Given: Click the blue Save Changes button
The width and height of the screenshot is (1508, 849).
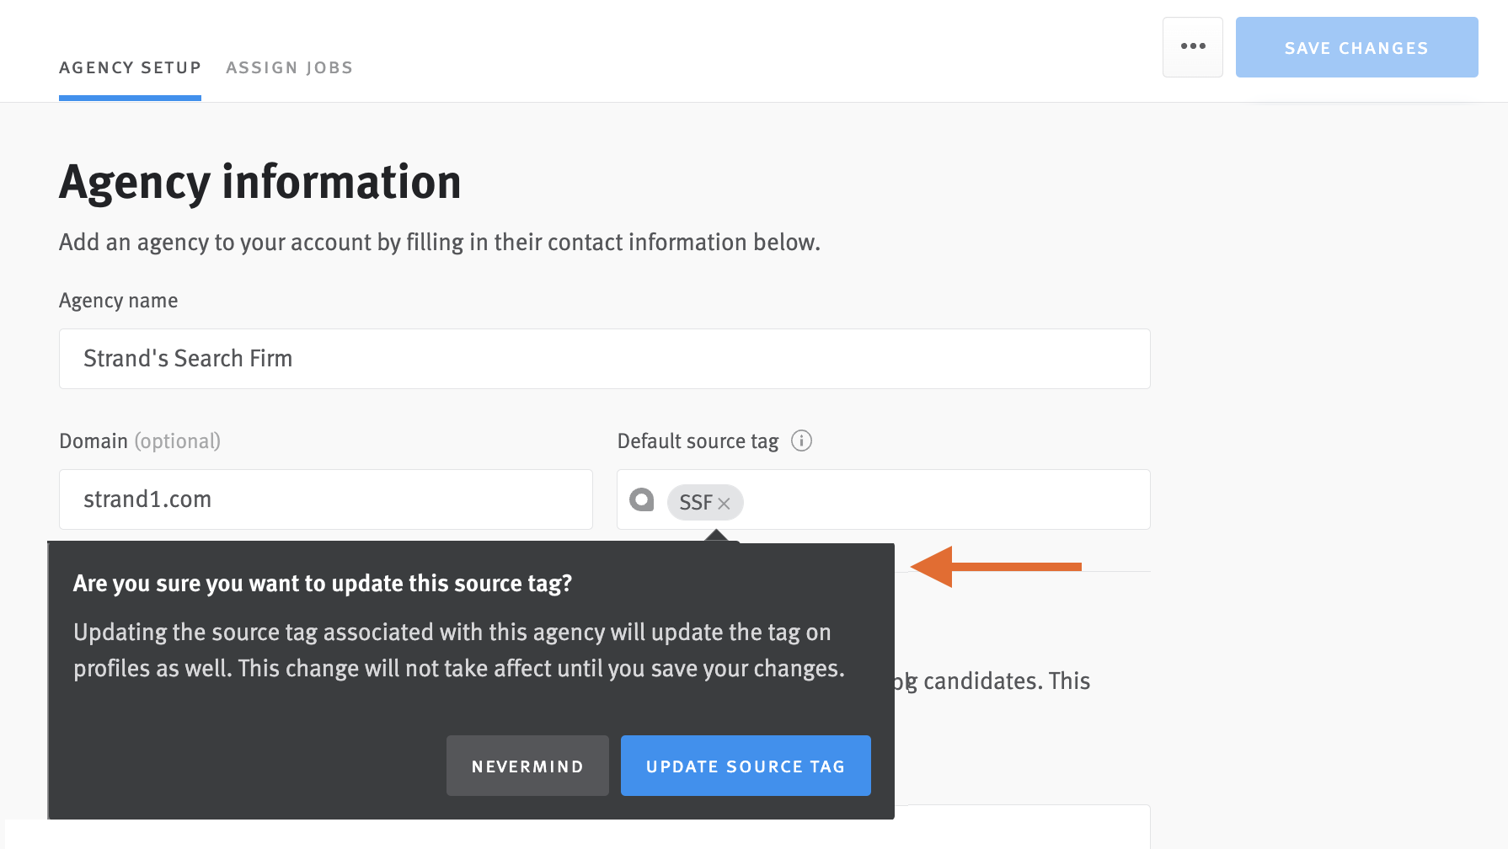Looking at the screenshot, I should 1356,47.
